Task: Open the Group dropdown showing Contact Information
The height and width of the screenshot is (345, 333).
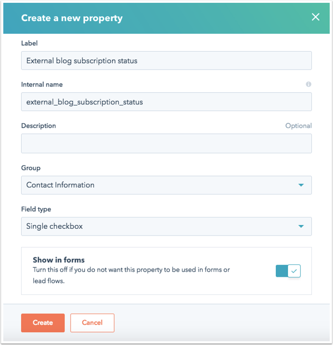Action: tap(167, 185)
